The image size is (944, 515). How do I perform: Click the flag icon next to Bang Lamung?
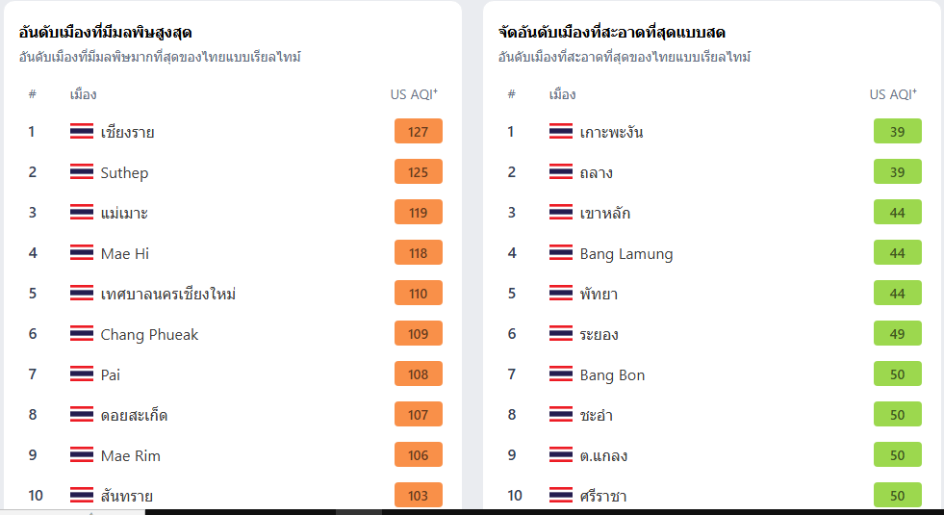pyautogui.click(x=560, y=252)
